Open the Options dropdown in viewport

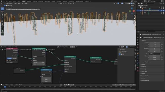pyautogui.click(x=133, y=6)
